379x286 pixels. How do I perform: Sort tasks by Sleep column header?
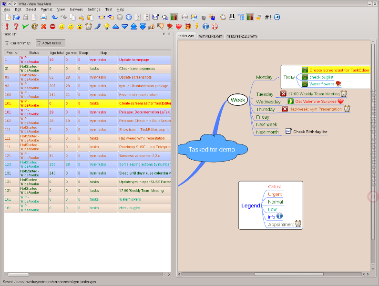pos(83,53)
